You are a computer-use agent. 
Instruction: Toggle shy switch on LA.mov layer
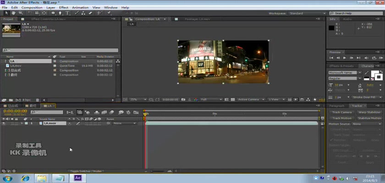point(70,124)
